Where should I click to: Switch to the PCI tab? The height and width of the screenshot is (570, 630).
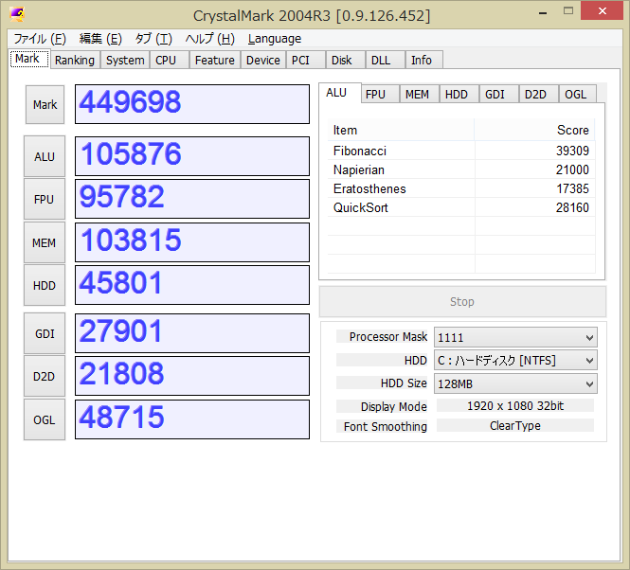[305, 60]
